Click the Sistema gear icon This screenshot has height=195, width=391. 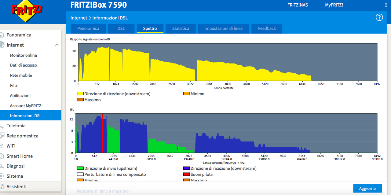click(x=2, y=176)
